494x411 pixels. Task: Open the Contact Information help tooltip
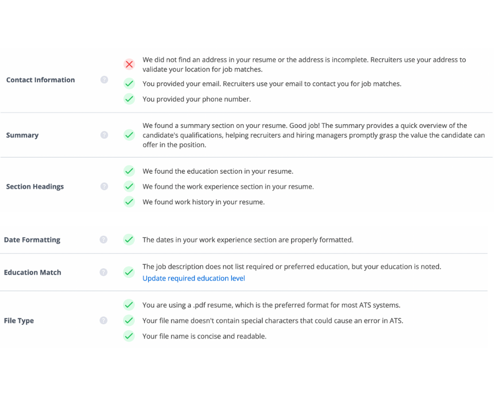coord(104,80)
